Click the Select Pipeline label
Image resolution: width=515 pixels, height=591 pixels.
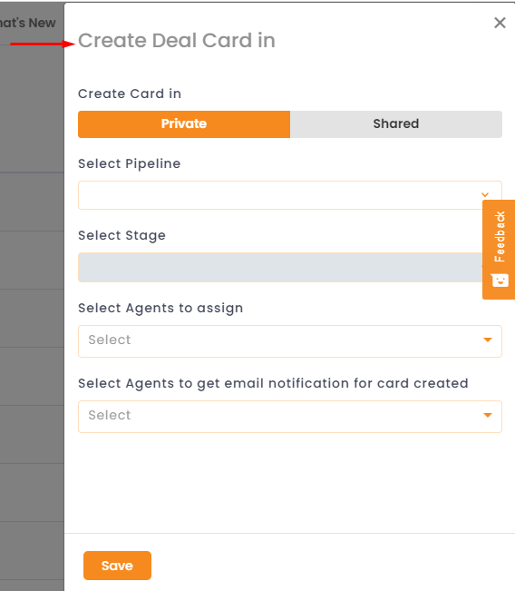pos(129,164)
